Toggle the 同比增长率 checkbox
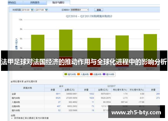Viewport: 168px width, 121px height. [12, 82]
